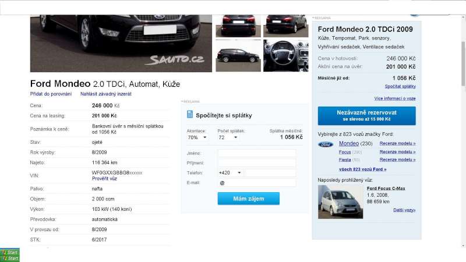Click the Spočítat splátky link
This screenshot has width=466, height=262.
pos(400,86)
